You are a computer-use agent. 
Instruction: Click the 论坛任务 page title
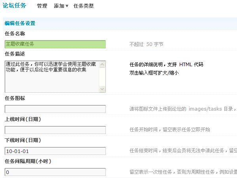(x=15, y=6)
